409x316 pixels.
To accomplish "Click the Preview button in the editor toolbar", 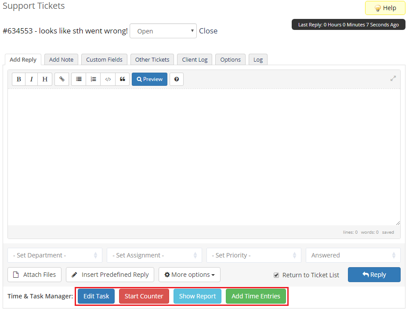I will pos(149,79).
